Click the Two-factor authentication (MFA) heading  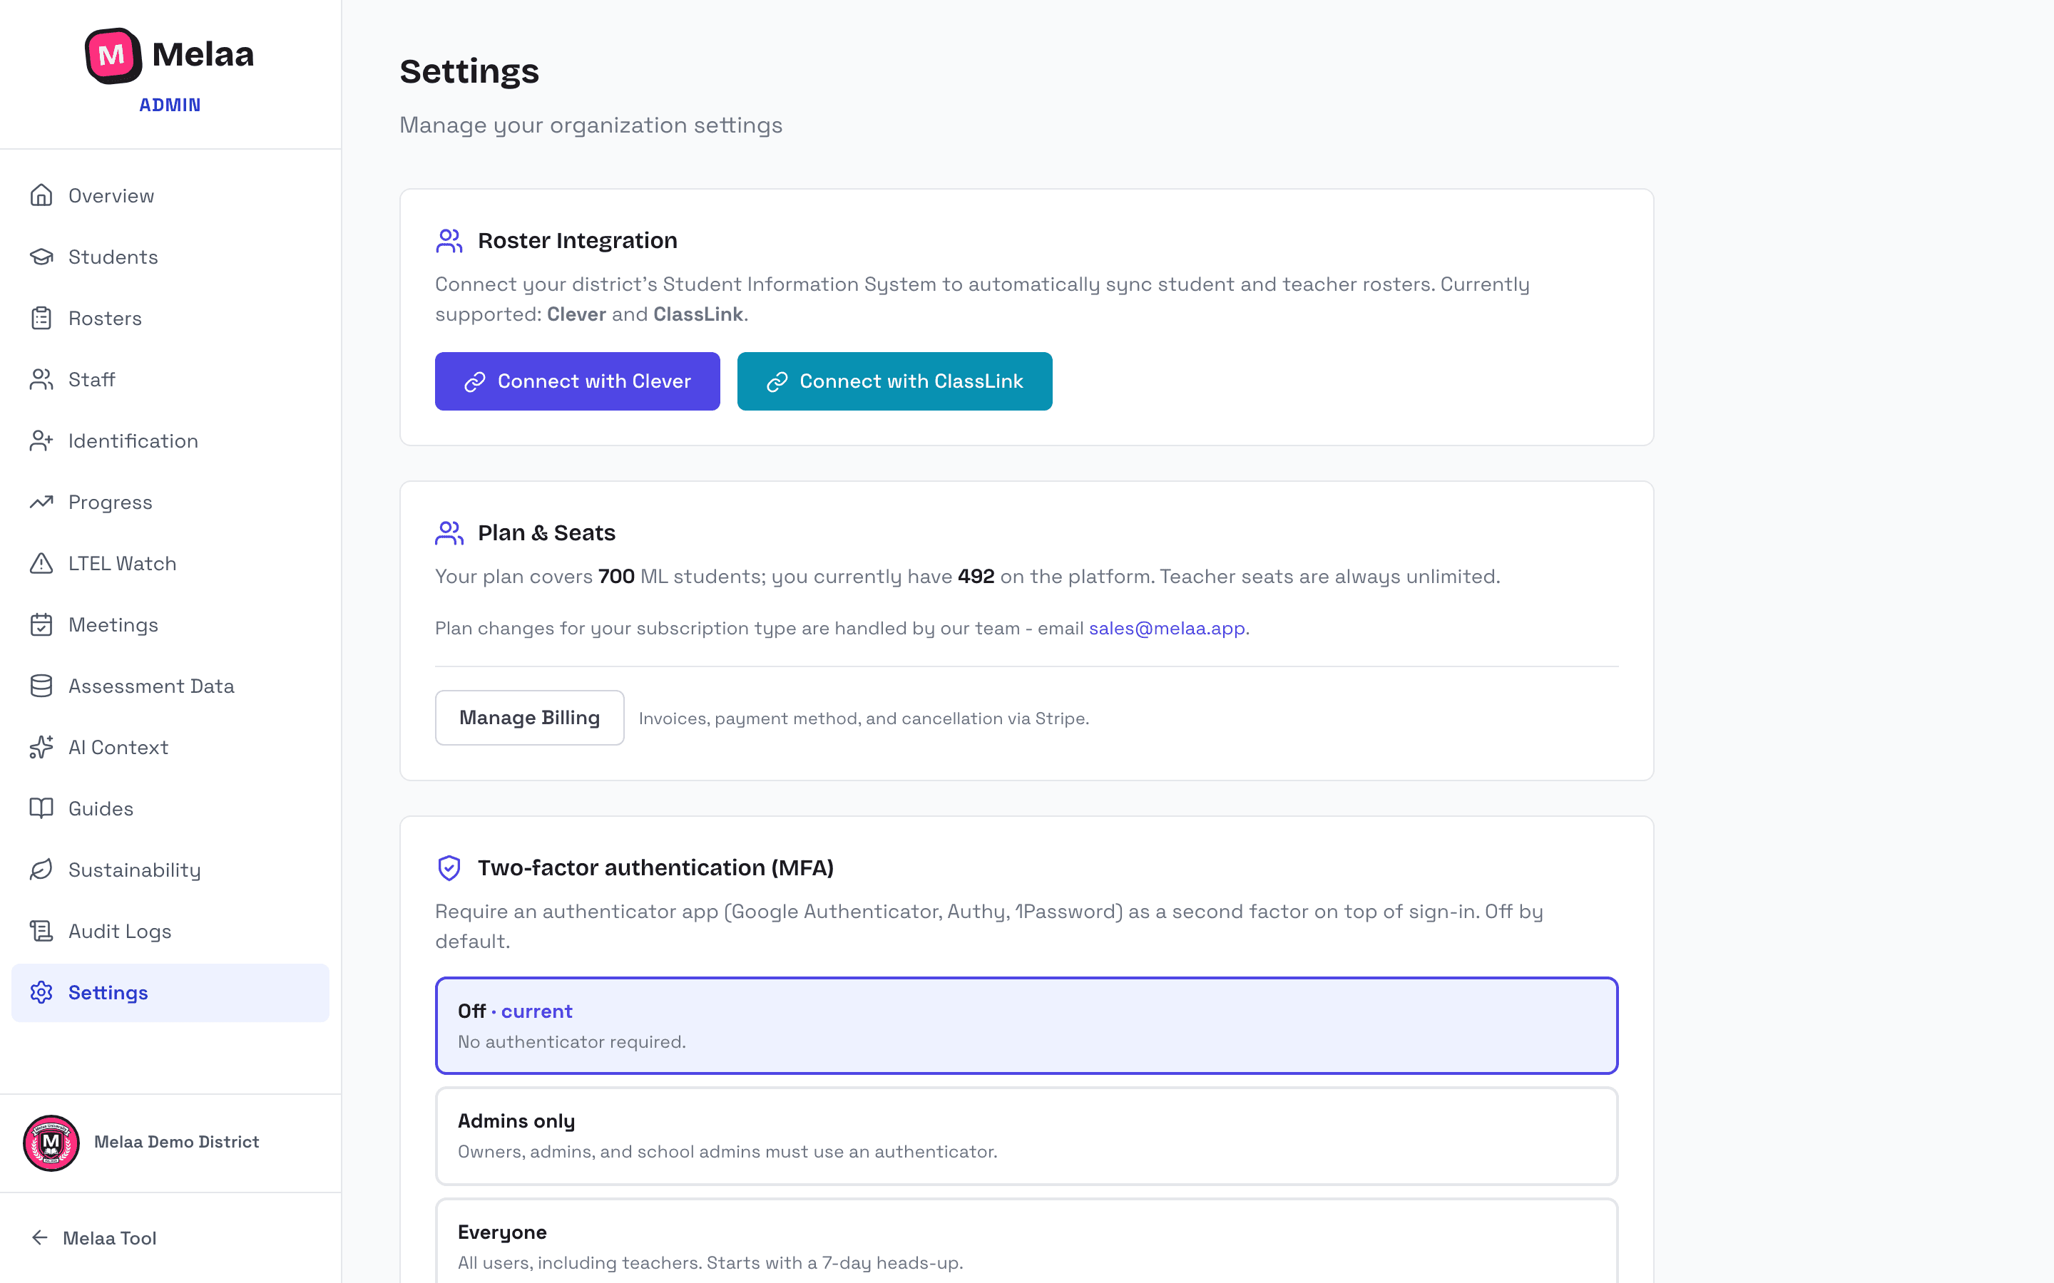pos(655,867)
